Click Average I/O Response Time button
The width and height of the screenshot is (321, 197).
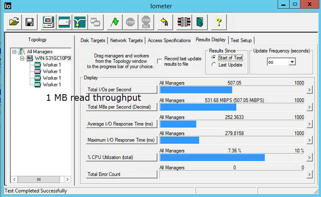122,124
